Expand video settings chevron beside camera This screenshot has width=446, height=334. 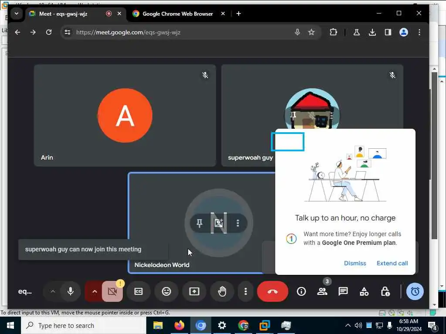[95, 291]
